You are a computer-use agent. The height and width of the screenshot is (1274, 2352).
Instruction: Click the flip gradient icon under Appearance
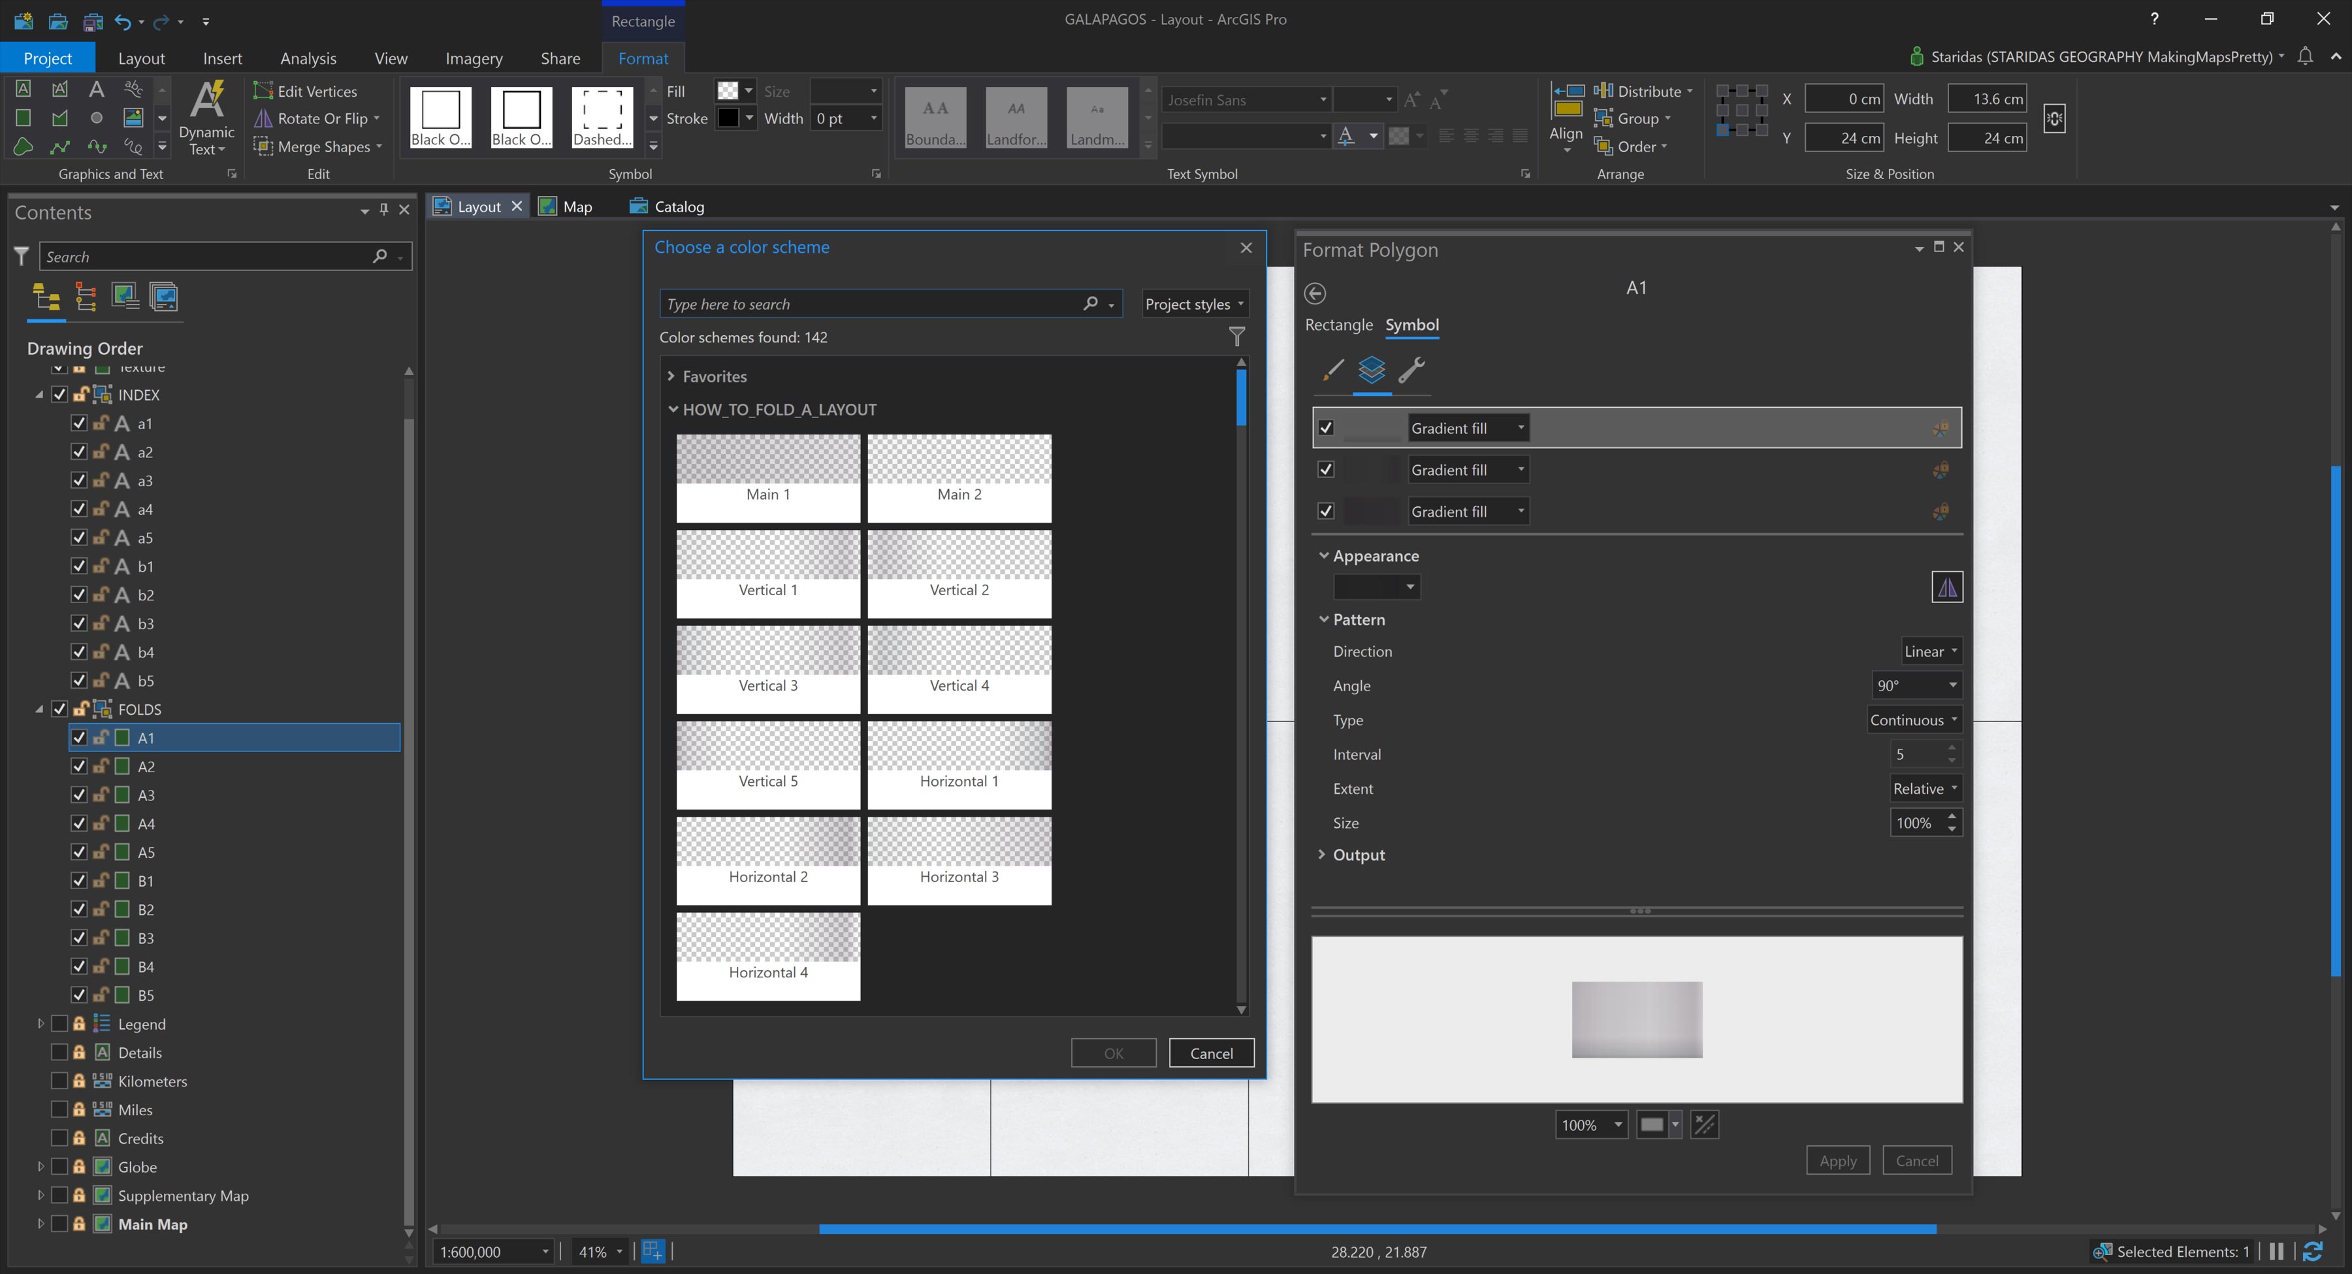1948,586
